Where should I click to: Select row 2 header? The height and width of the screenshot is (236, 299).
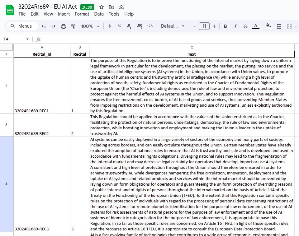(x=7, y=85)
